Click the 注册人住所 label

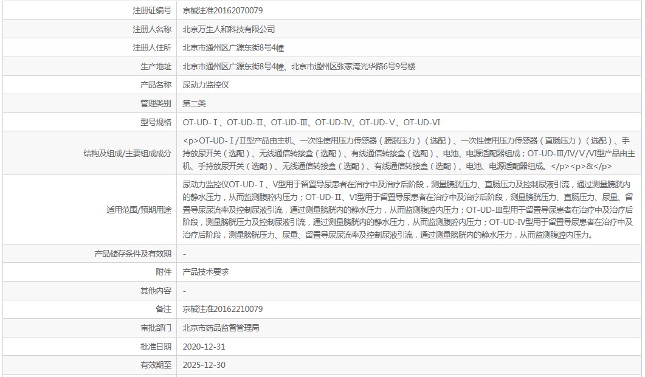[x=152, y=48]
